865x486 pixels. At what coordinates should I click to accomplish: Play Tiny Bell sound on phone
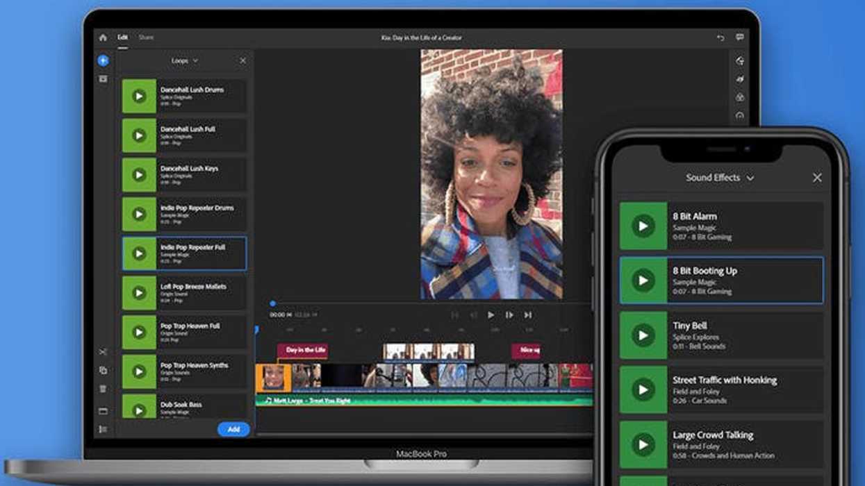pos(643,335)
